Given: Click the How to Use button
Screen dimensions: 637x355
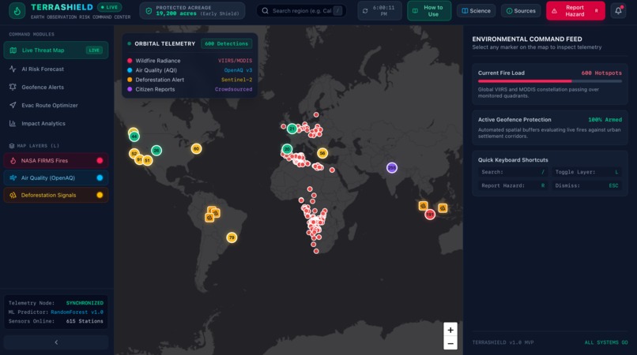Looking at the screenshot, I should pyautogui.click(x=429, y=11).
